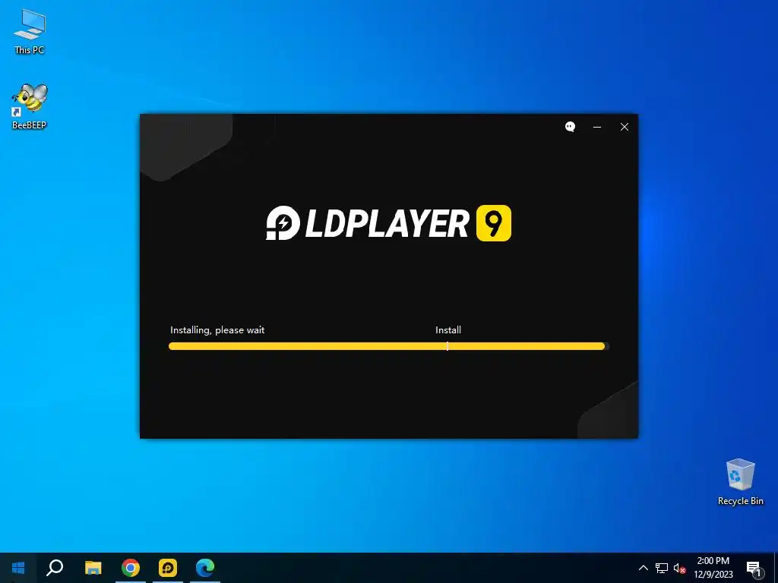Select the Recycle Bin desktop icon
This screenshot has width=778, height=583.
coord(740,482)
